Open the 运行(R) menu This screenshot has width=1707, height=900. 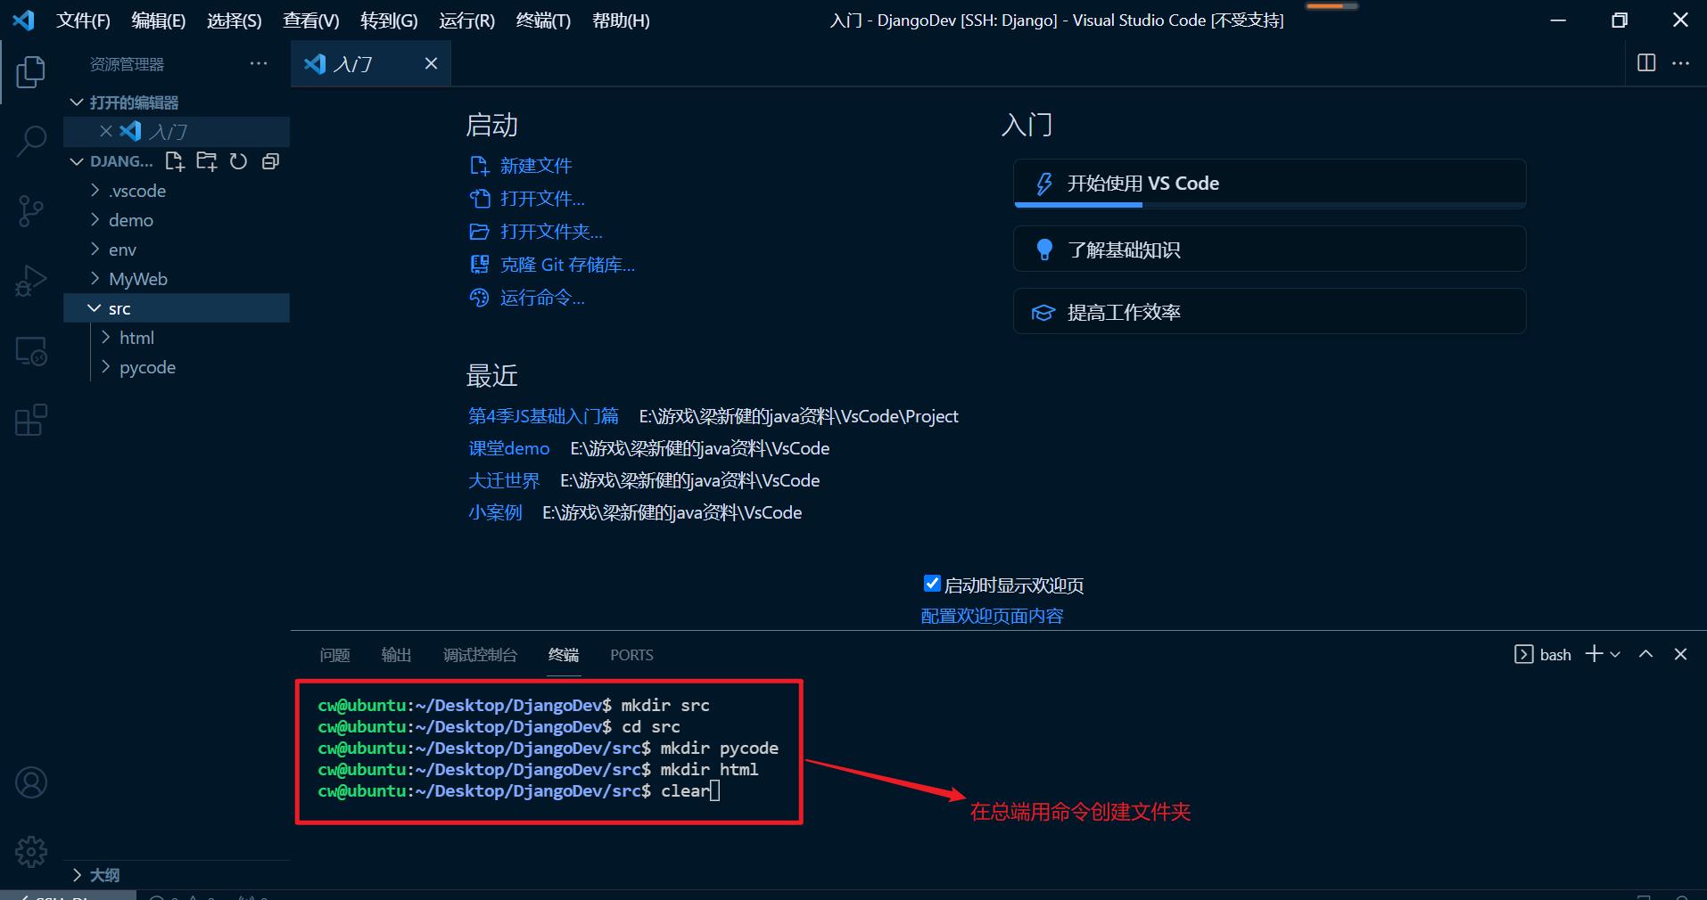(466, 20)
